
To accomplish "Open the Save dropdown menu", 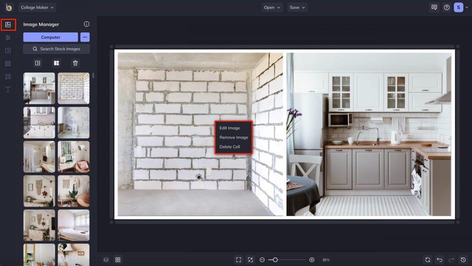I will [x=297, y=7].
